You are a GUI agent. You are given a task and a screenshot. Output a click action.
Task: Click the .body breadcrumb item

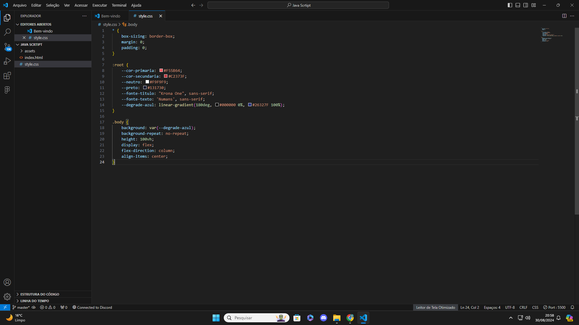130,24
